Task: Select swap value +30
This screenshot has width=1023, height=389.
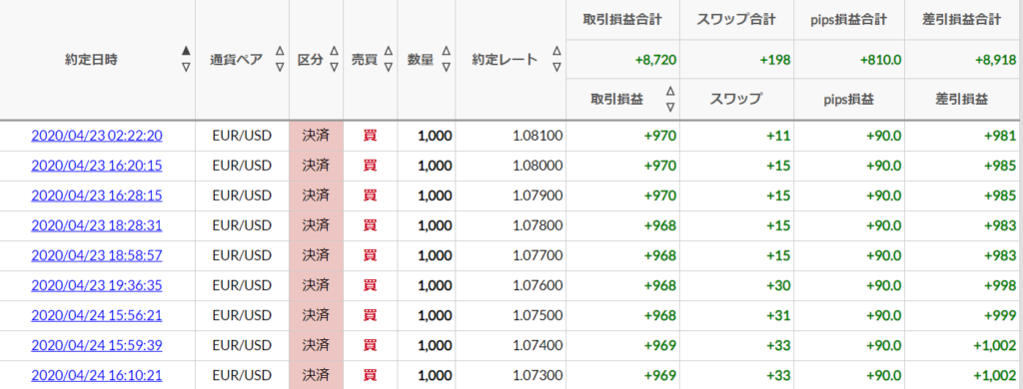Action: pyautogui.click(x=778, y=285)
